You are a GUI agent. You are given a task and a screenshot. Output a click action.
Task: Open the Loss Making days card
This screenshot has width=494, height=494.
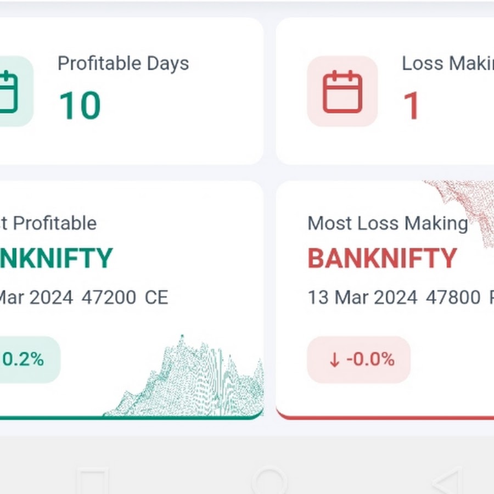[385, 91]
